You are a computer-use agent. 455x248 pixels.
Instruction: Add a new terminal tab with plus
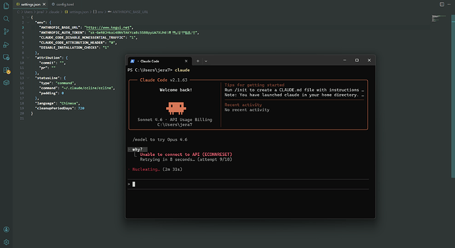pyautogui.click(x=198, y=61)
